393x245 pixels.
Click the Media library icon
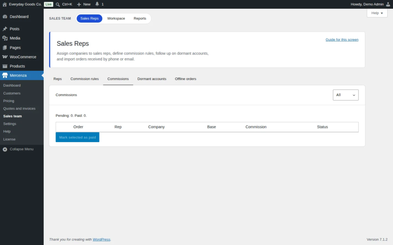(5, 38)
